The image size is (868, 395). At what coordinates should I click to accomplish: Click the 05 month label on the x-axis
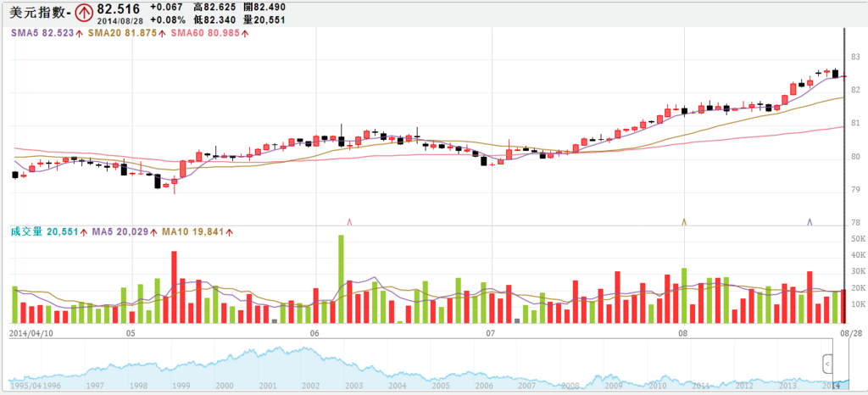tap(130, 334)
